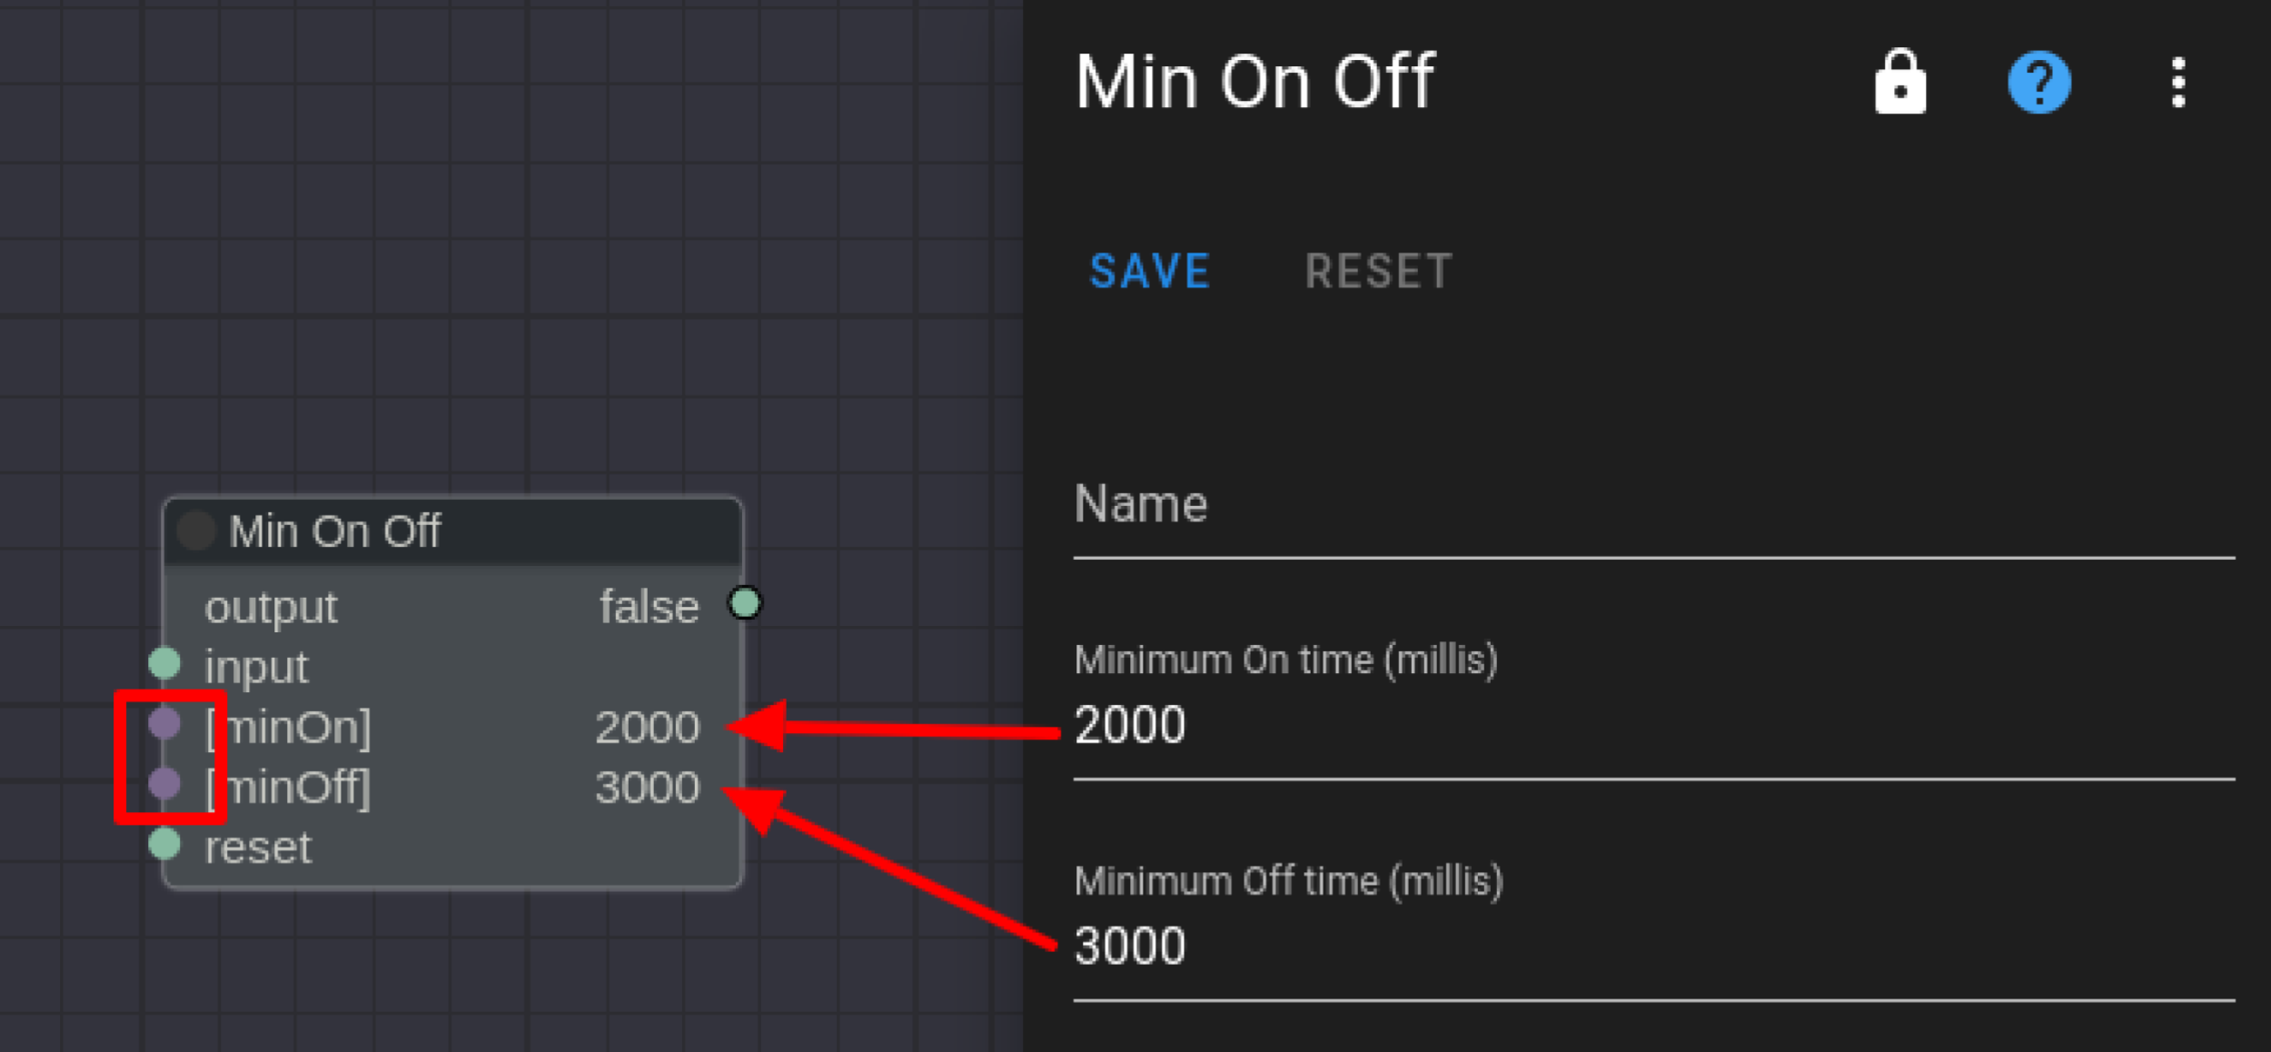Click the minOn purple input port

[x=164, y=723]
